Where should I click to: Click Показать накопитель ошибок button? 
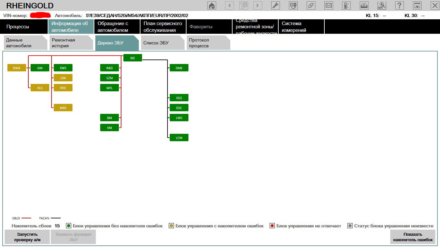413,237
